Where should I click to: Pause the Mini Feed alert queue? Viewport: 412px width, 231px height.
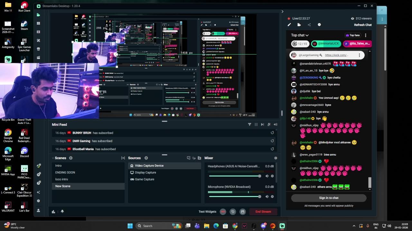pyautogui.click(x=256, y=124)
